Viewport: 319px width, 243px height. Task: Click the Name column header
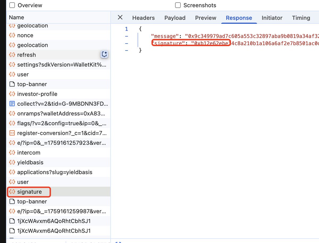(16, 18)
